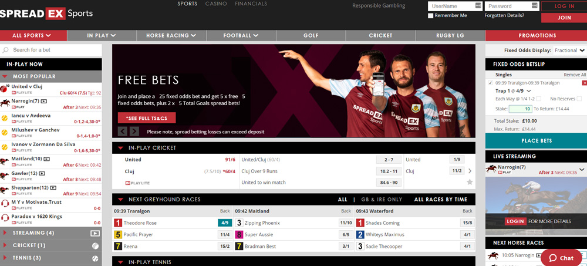Viewport: 587px width, 266px height.
Task: Open Forgotten Details link
Action: [x=504, y=15]
